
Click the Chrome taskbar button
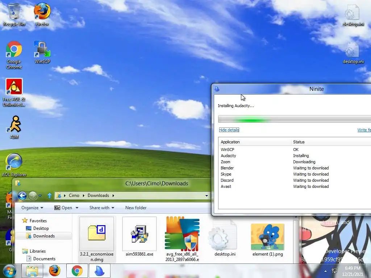[77, 271]
